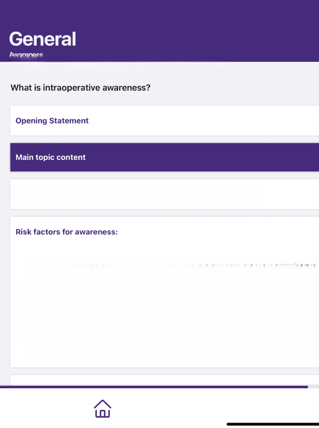Tap the blurred strip beneath the Awareness label
Image resolution: width=319 pixels, height=428 pixels.
pyautogui.click(x=115, y=63)
